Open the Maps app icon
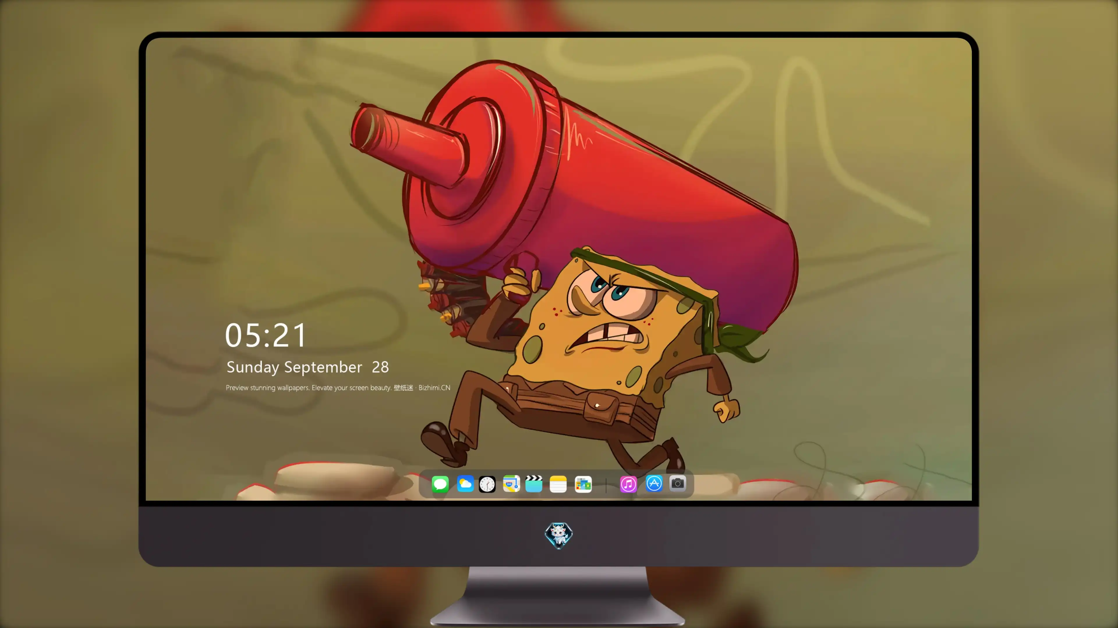Viewport: 1118px width, 628px height. coord(511,484)
